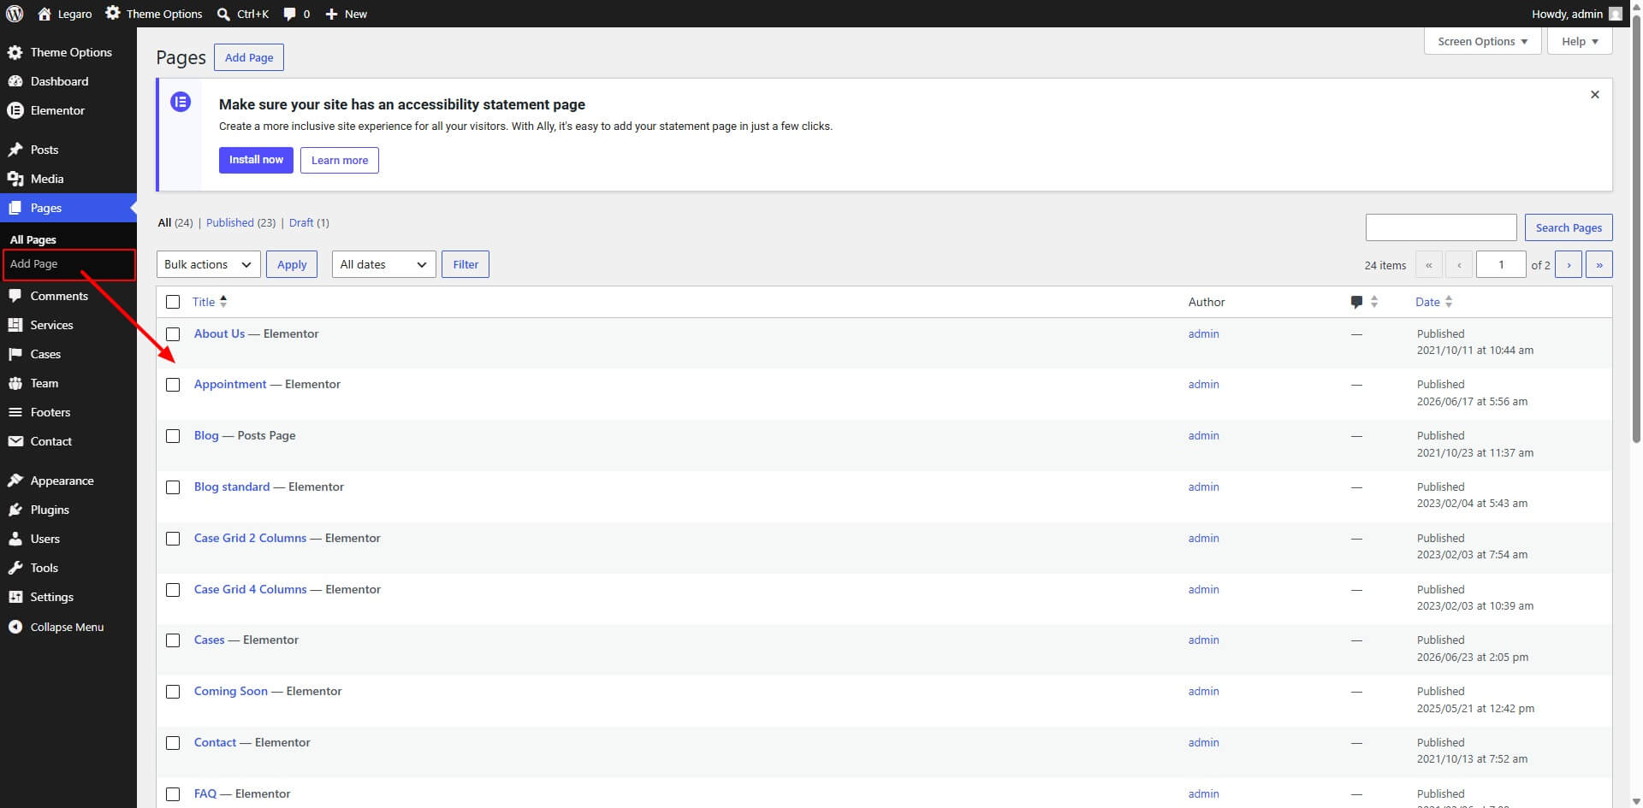Click the Elementor sidebar icon
Image resolution: width=1643 pixels, height=808 pixels.
pyautogui.click(x=15, y=110)
